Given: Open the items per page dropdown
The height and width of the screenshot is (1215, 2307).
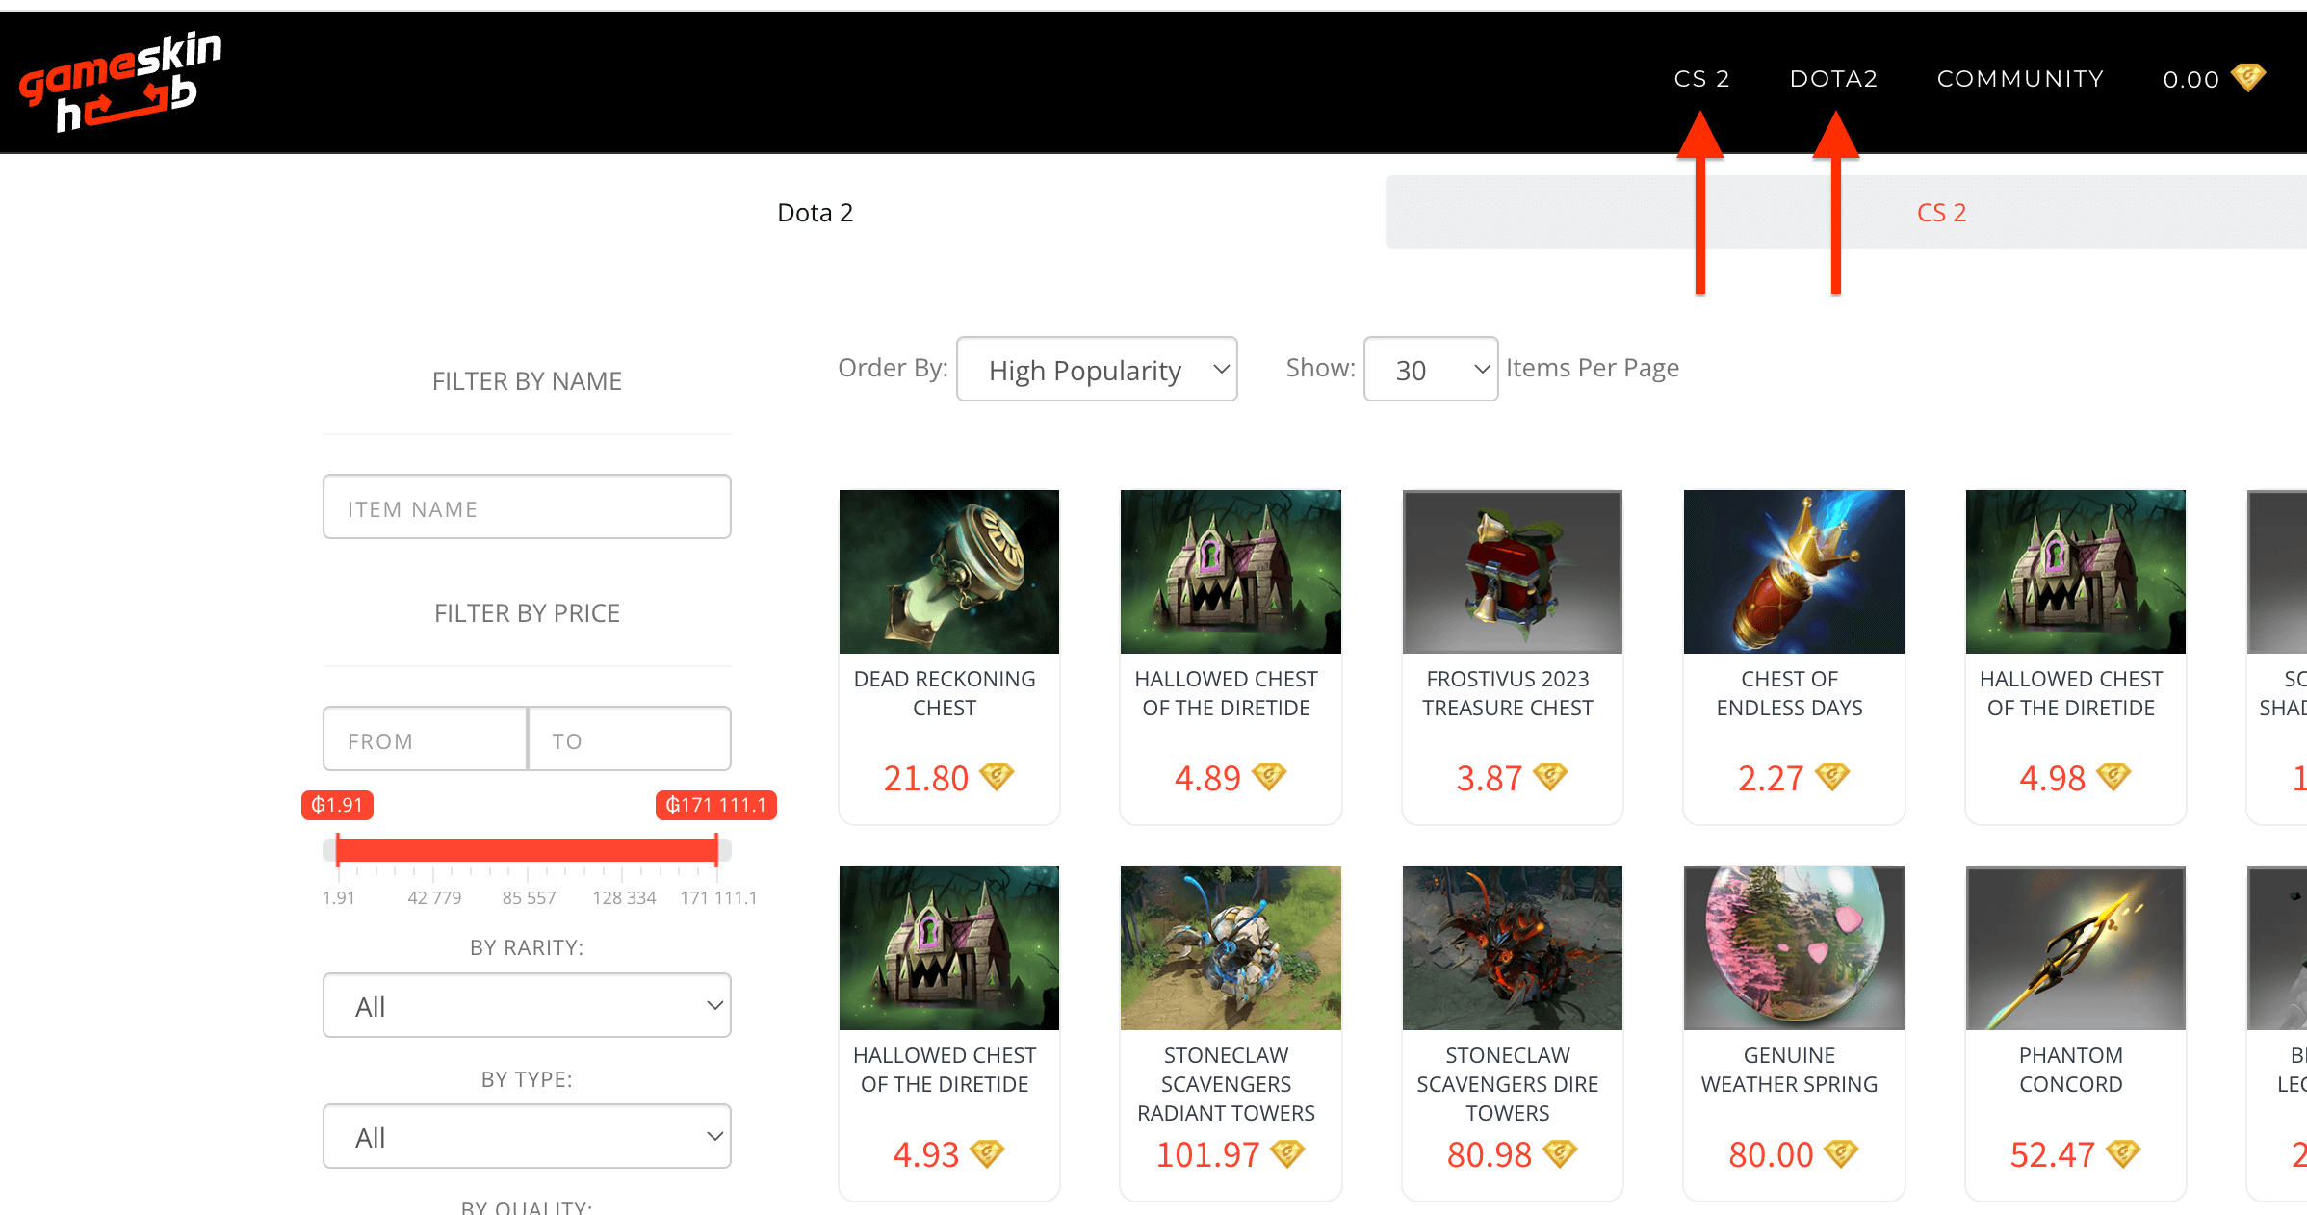Looking at the screenshot, I should tap(1430, 370).
